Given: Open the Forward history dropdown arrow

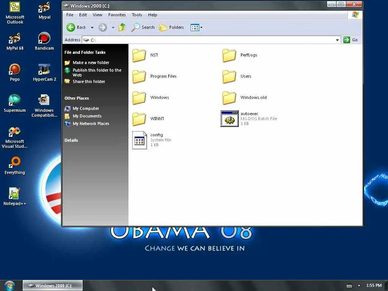Looking at the screenshot, I should [113, 27].
